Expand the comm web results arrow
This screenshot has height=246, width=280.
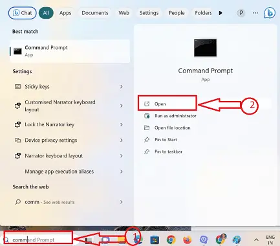[122, 202]
